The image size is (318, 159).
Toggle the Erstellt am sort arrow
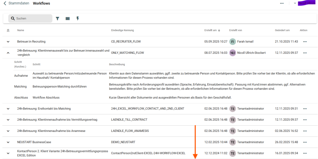point(219,30)
